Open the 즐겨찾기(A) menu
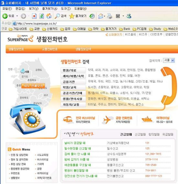 pos(50,9)
